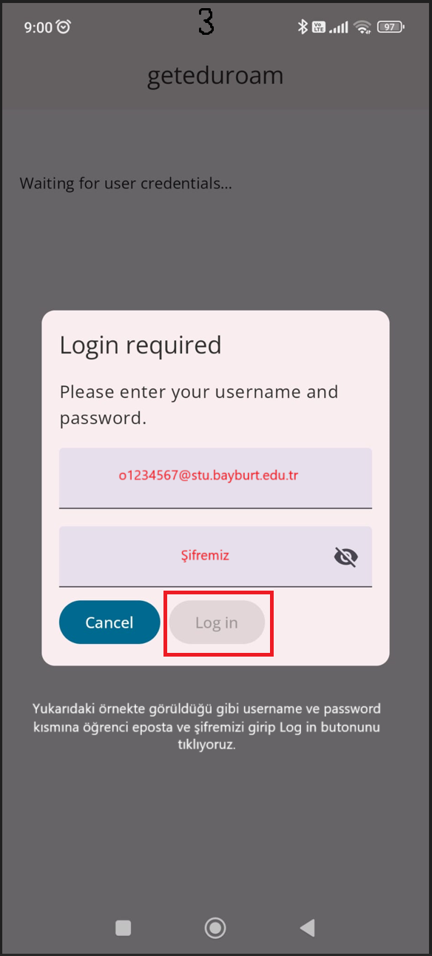Go home using the circle navigation button
The width and height of the screenshot is (432, 956).
[x=215, y=928]
